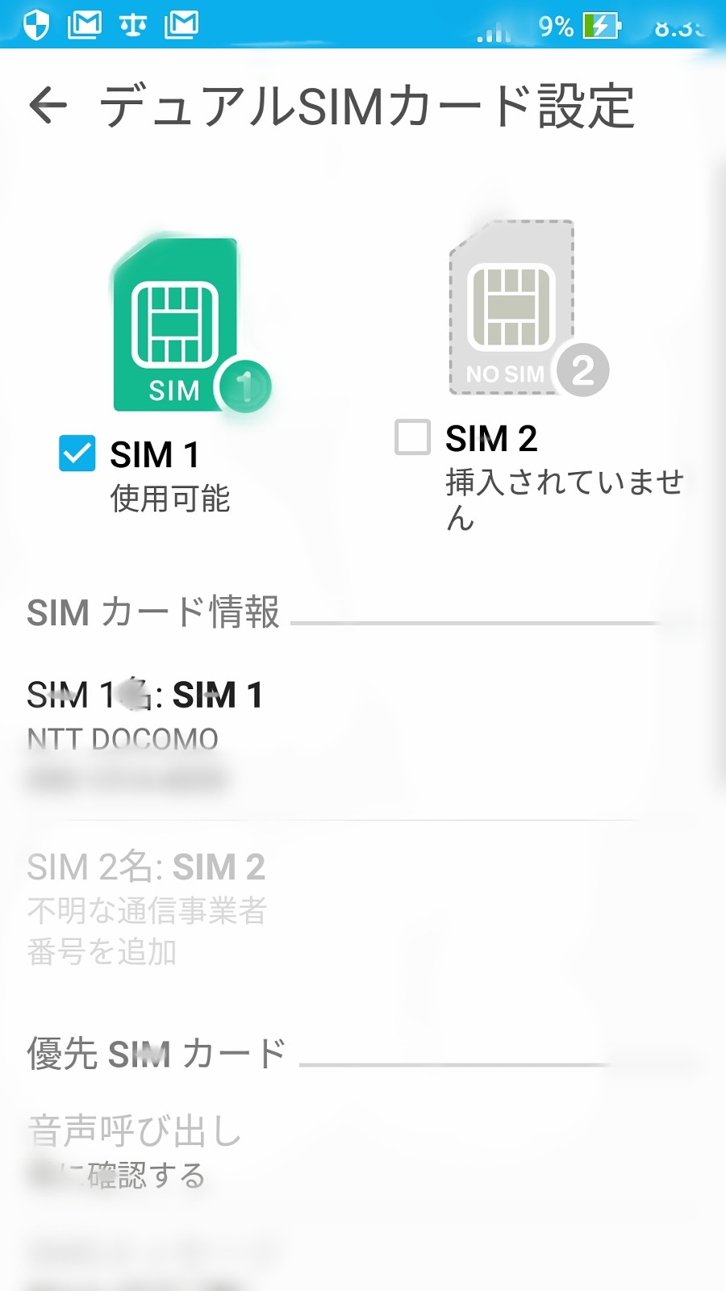Tap the first mail notification icon
This screenshot has width=726, height=1291.
[x=85, y=25]
